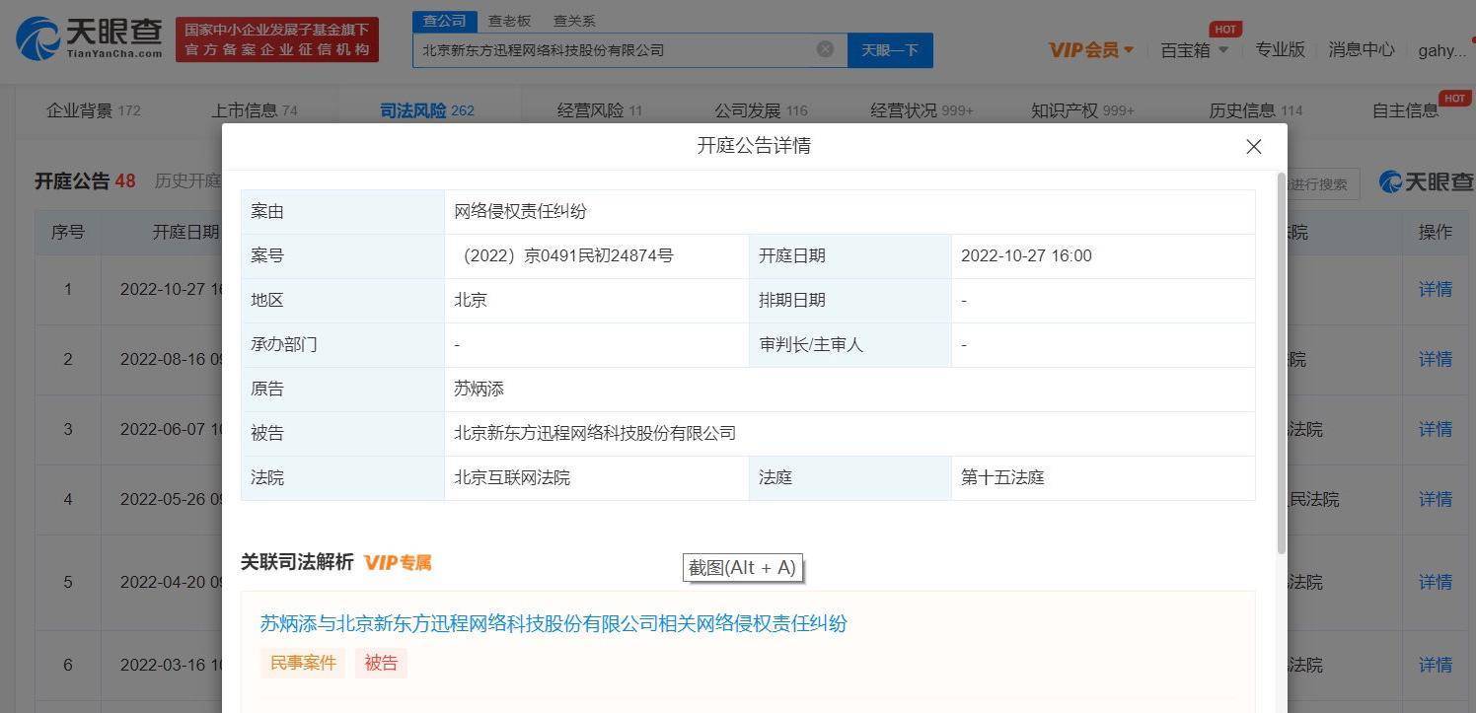Screen dimensions: 1476x713
Task: Click the court name 北京互联网法院
Action: [x=512, y=478]
